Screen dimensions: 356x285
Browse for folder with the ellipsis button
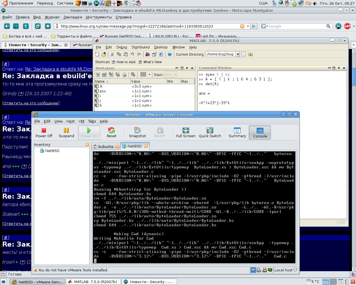tap(243, 54)
